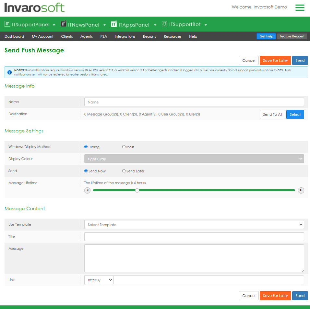Expand the https:// link protocol dropdown

click(x=99, y=280)
